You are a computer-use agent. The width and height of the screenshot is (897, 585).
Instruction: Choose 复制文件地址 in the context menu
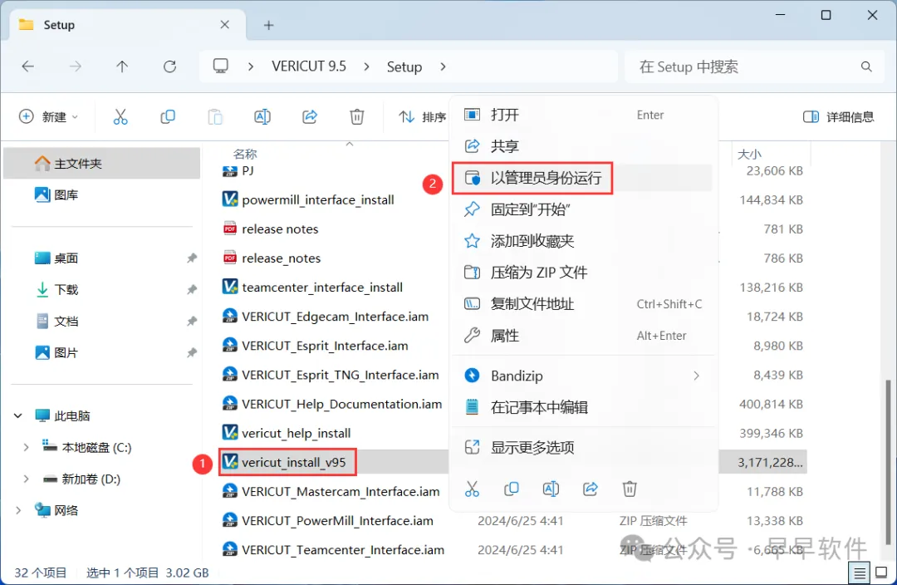583,304
